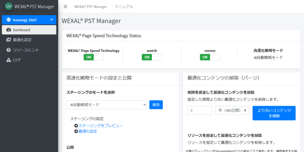Open ログ in the sidebar

(x=29, y=60)
